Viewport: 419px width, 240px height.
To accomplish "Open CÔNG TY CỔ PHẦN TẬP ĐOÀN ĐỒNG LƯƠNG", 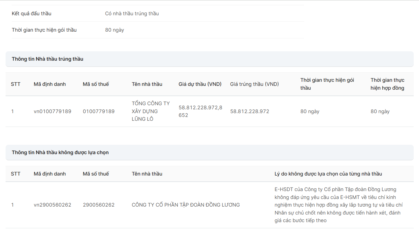I will click(186, 205).
